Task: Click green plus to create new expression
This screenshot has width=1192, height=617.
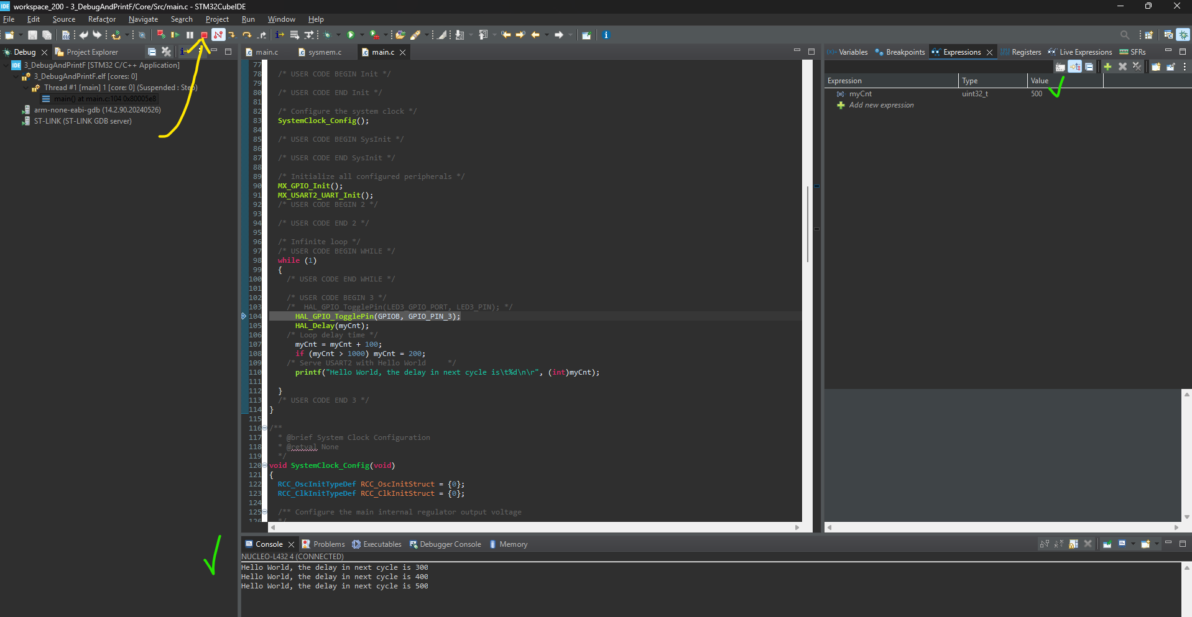Action: pyautogui.click(x=1107, y=66)
